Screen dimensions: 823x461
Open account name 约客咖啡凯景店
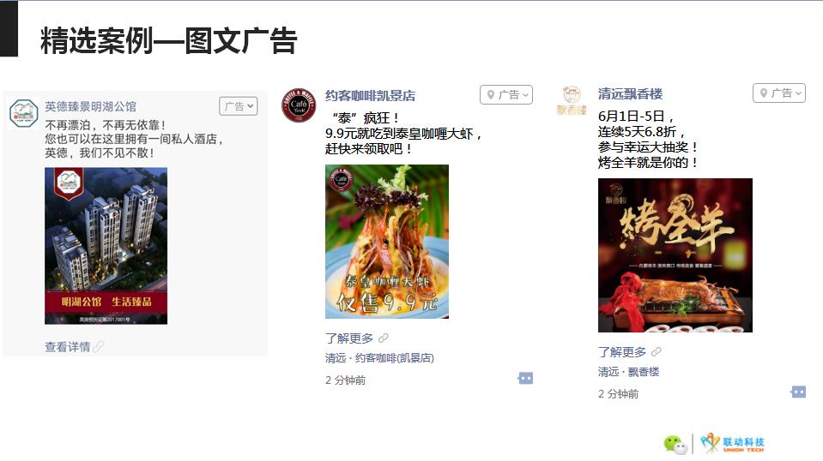click(371, 96)
